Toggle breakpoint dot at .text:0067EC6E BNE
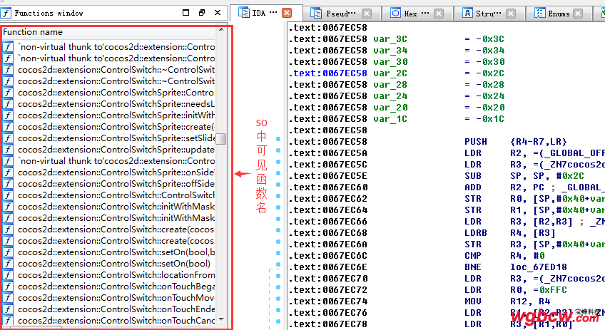The image size is (605, 330). click(x=278, y=264)
